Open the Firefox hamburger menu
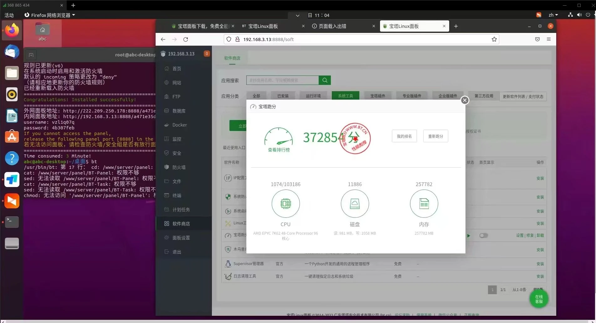This screenshot has height=323, width=596. (x=548, y=39)
